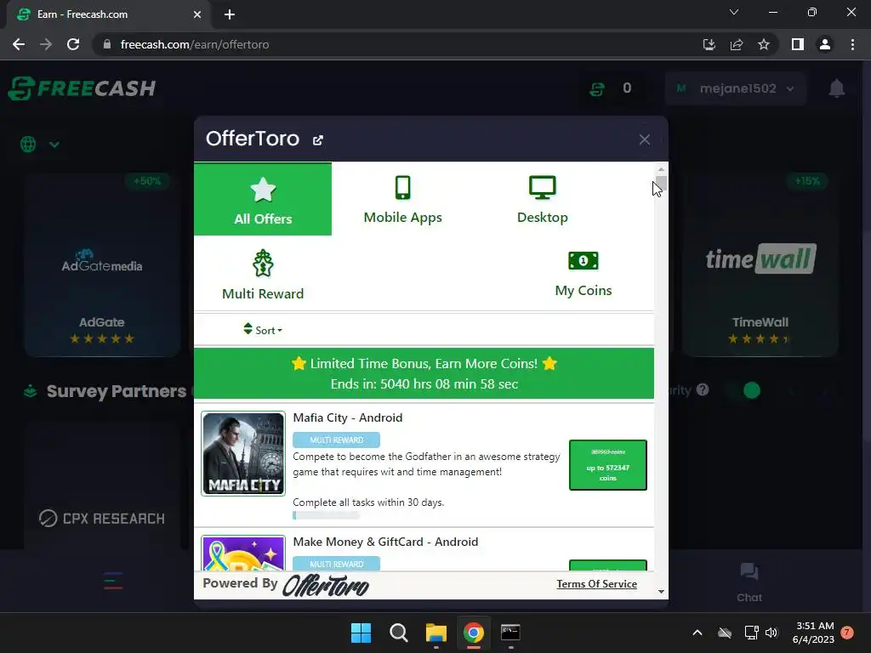Open Make Money & GiftCard - Android offer
871x653 pixels.
point(385,542)
